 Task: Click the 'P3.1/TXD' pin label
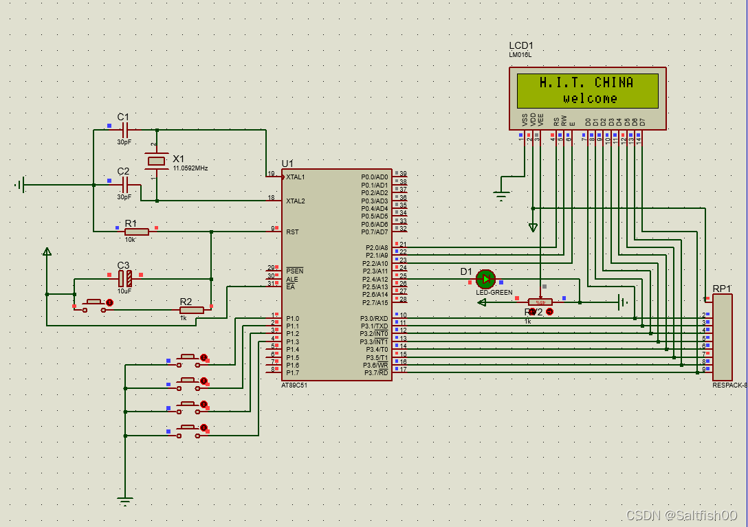pyautogui.click(x=374, y=326)
